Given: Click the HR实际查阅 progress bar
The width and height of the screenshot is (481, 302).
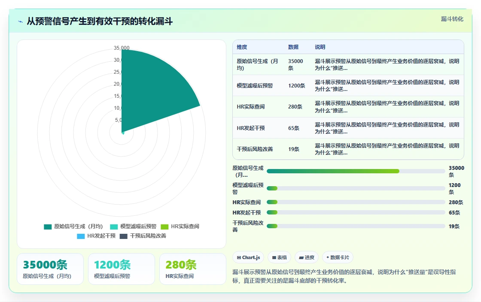Looking at the screenshot, I should 356,202.
